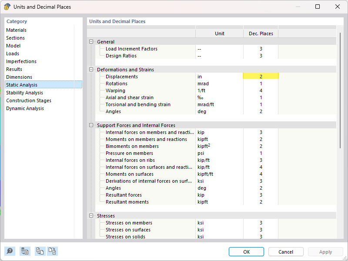Select the Loads category
Screen dimensions: 348x261
point(13,53)
